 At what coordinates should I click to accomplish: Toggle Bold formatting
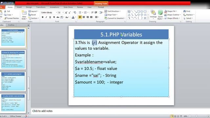[x=43, y=17]
